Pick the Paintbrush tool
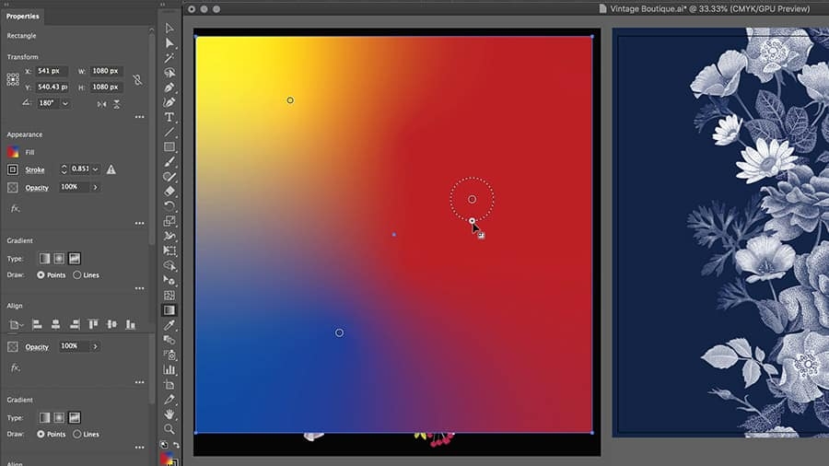Screen dimensions: 829x466 [x=169, y=162]
